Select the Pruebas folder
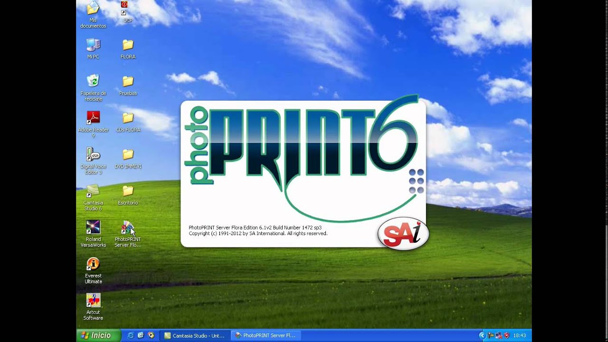The image size is (608, 342). [128, 85]
